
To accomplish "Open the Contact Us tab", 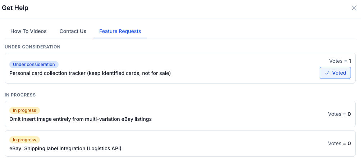I will [x=73, y=31].
